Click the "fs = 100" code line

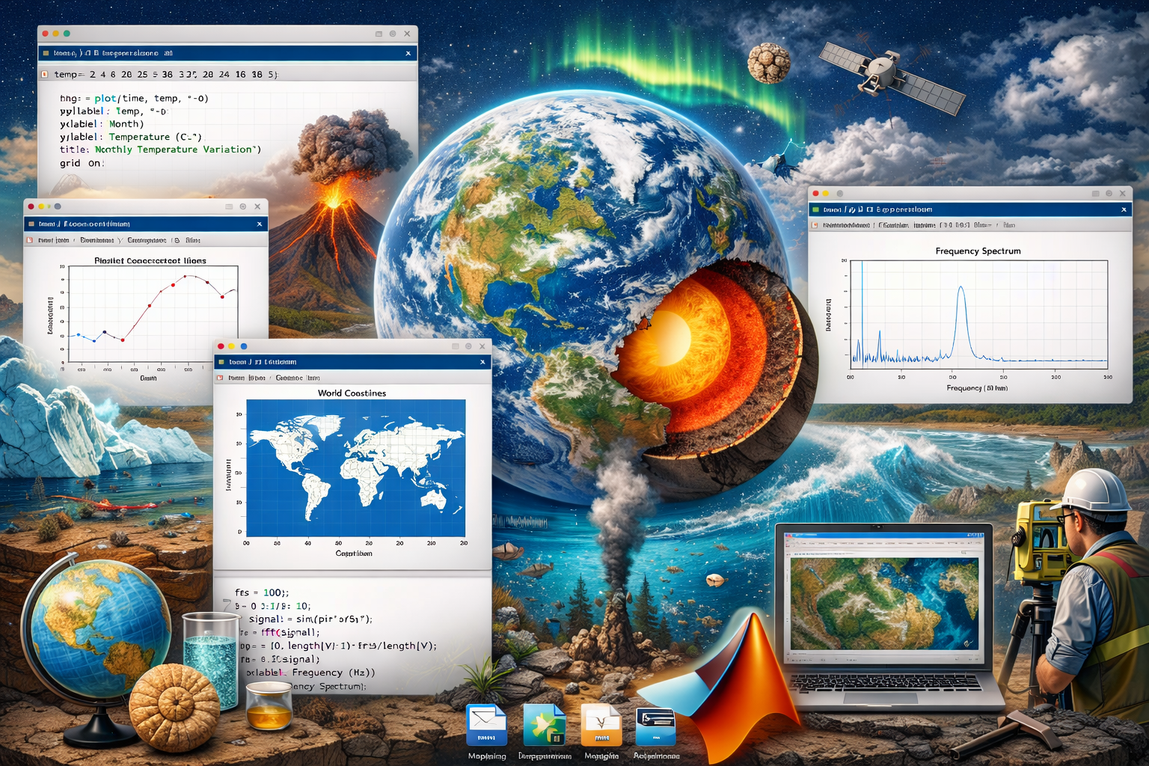262,592
